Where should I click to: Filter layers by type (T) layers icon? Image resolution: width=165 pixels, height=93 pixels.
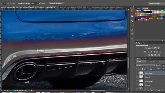pyautogui.click(x=157, y=61)
